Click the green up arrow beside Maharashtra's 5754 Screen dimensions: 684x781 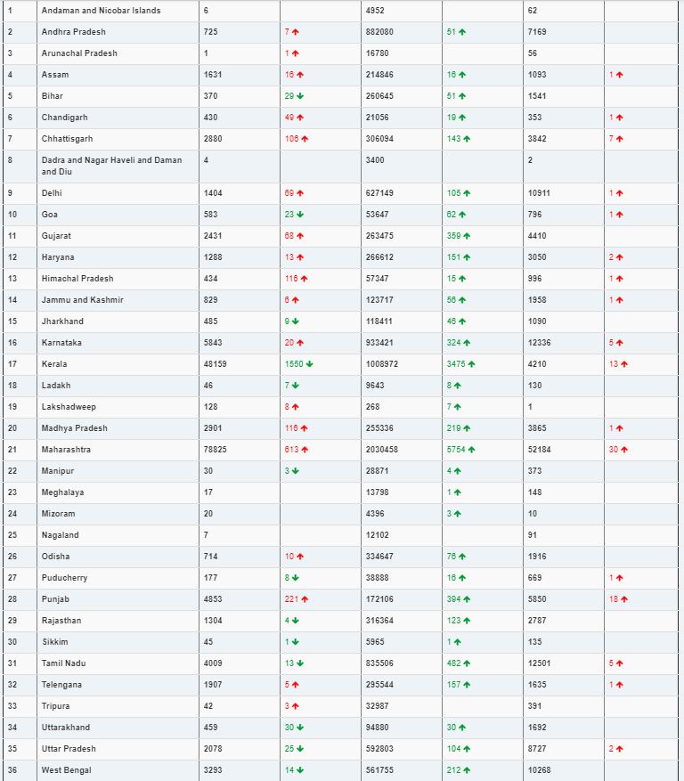point(471,450)
